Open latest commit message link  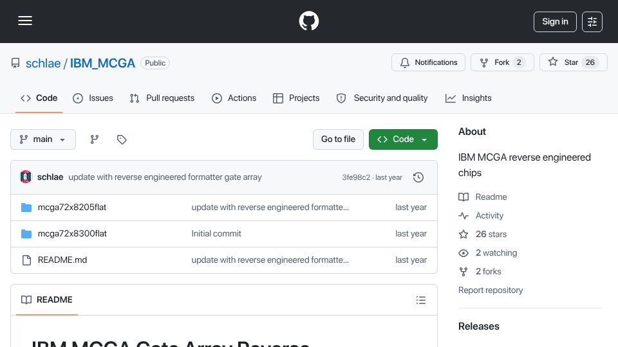(165, 177)
